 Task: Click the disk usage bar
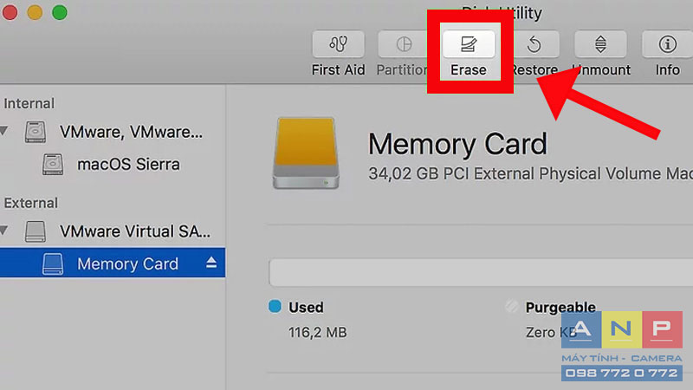point(481,273)
